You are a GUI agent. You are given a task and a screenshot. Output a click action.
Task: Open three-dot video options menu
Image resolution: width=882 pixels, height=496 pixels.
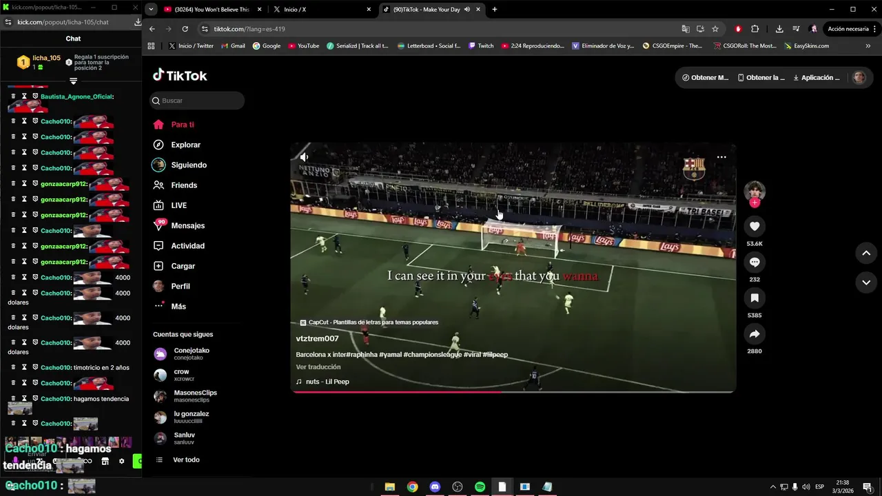point(721,157)
